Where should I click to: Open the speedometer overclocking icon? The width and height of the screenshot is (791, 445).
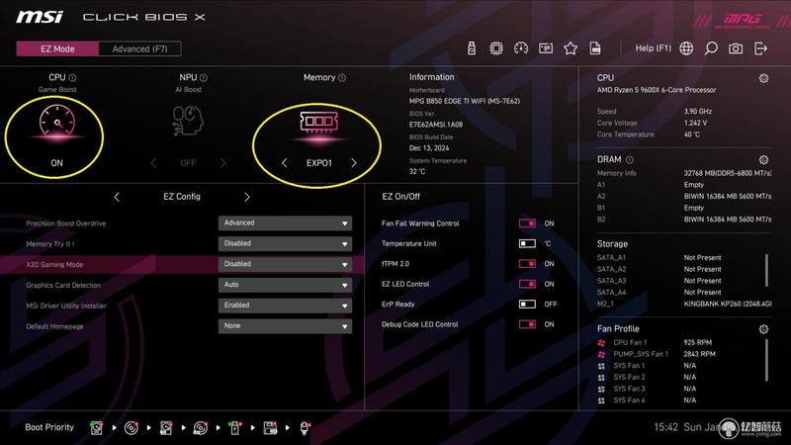[x=521, y=48]
